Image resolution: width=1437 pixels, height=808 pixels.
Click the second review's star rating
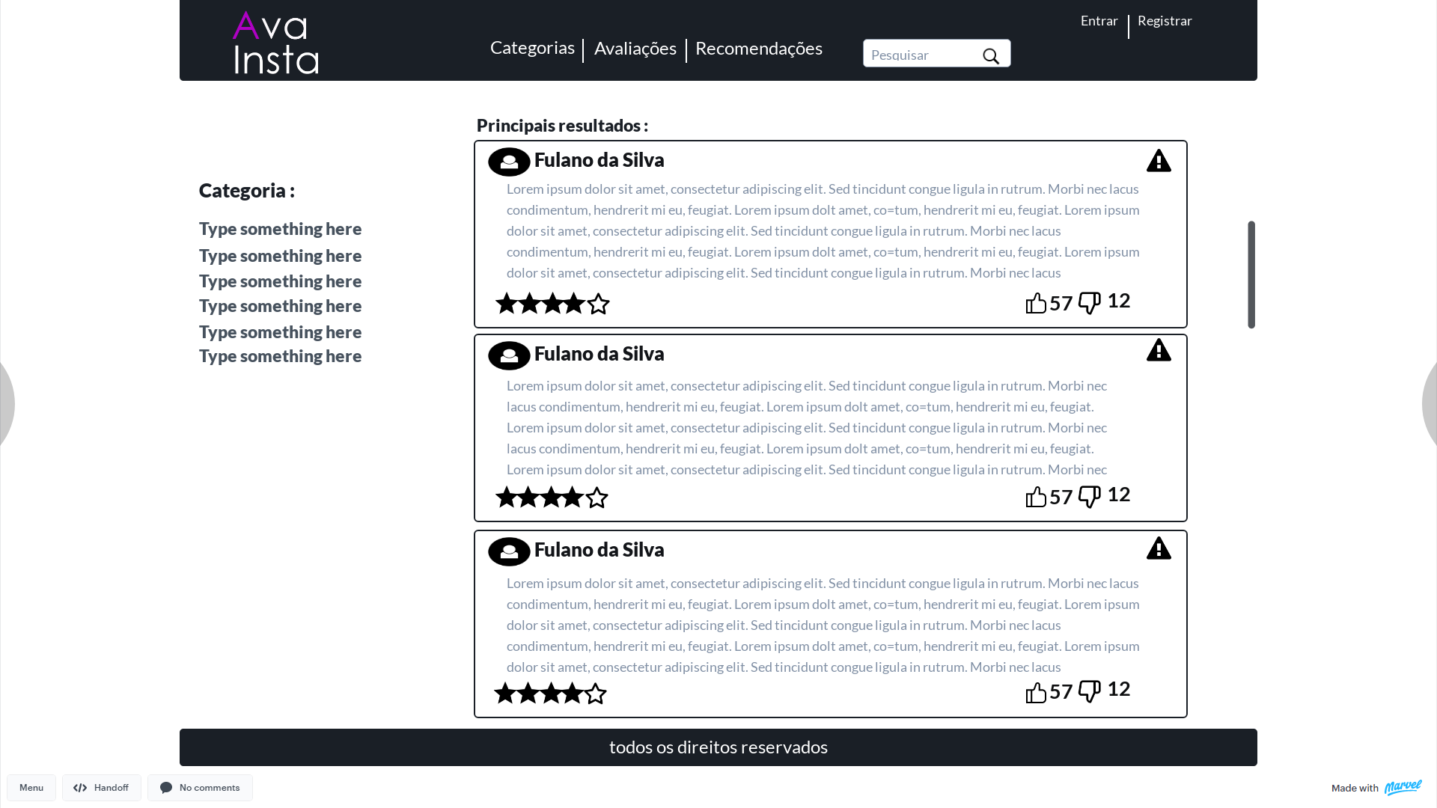click(x=552, y=497)
